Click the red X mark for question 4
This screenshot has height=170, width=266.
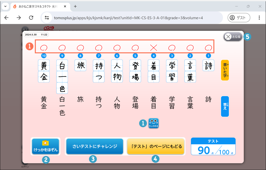154,48
